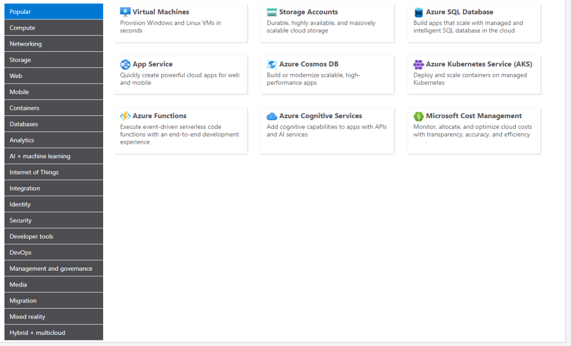Open the Azure Functions title link

point(159,116)
